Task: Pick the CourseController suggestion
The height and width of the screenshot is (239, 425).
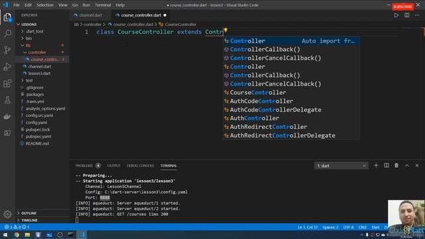Action: 291,92
